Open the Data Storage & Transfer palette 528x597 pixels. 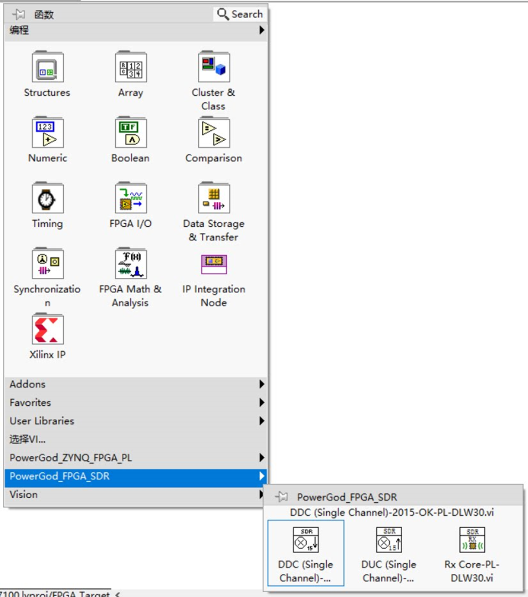pyautogui.click(x=214, y=198)
